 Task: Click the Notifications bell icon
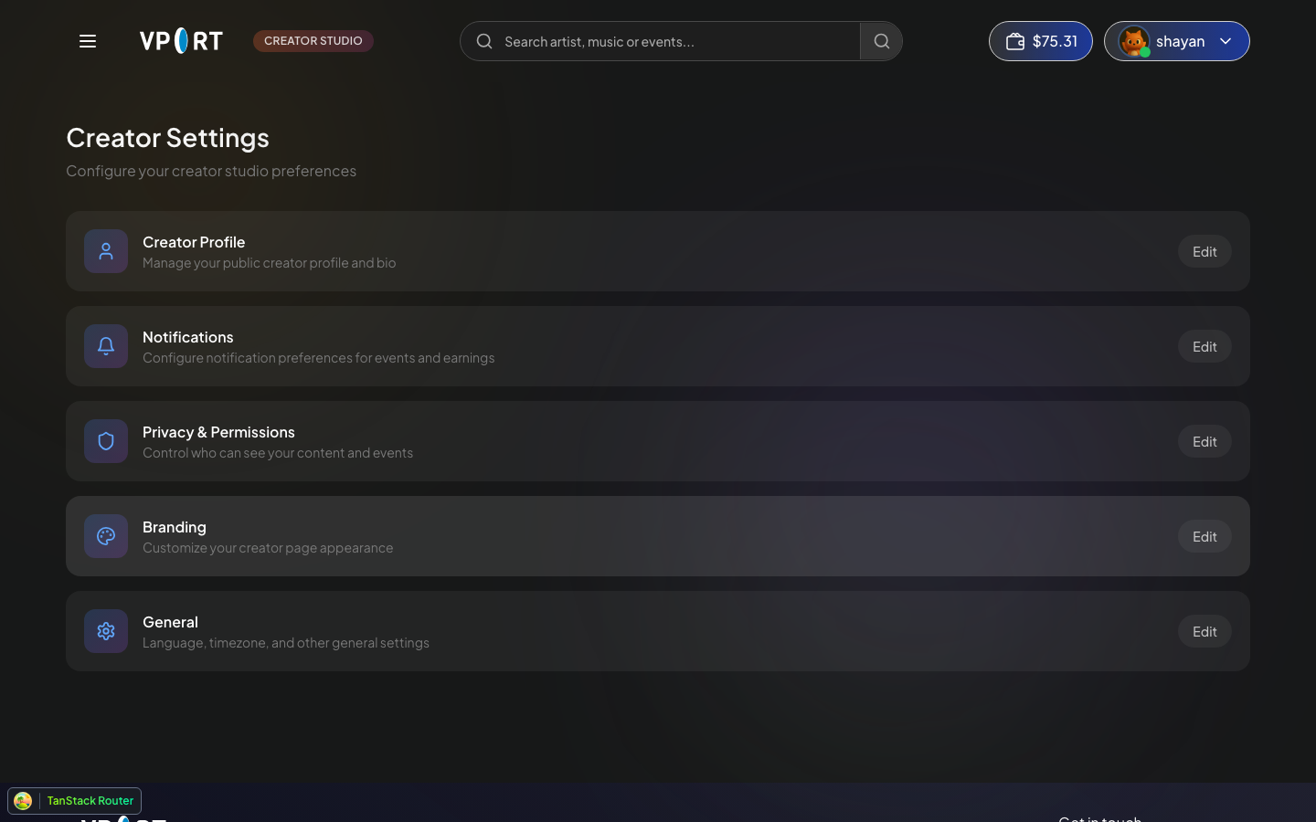(106, 346)
